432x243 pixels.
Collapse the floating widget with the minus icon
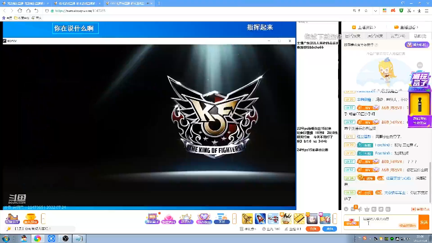tap(420, 65)
